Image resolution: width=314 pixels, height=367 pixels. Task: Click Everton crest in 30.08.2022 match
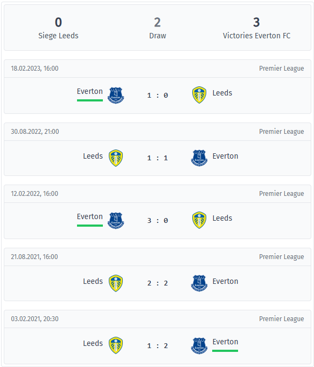point(199,158)
